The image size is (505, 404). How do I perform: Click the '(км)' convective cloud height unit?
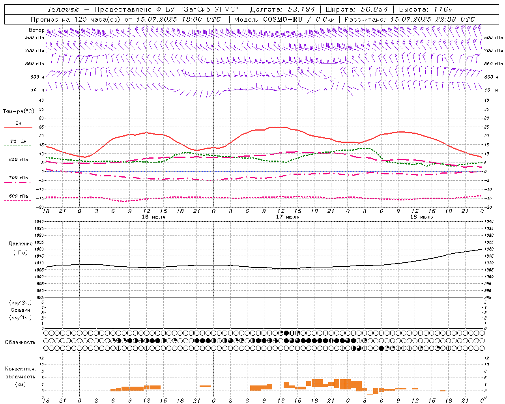coord(20,384)
